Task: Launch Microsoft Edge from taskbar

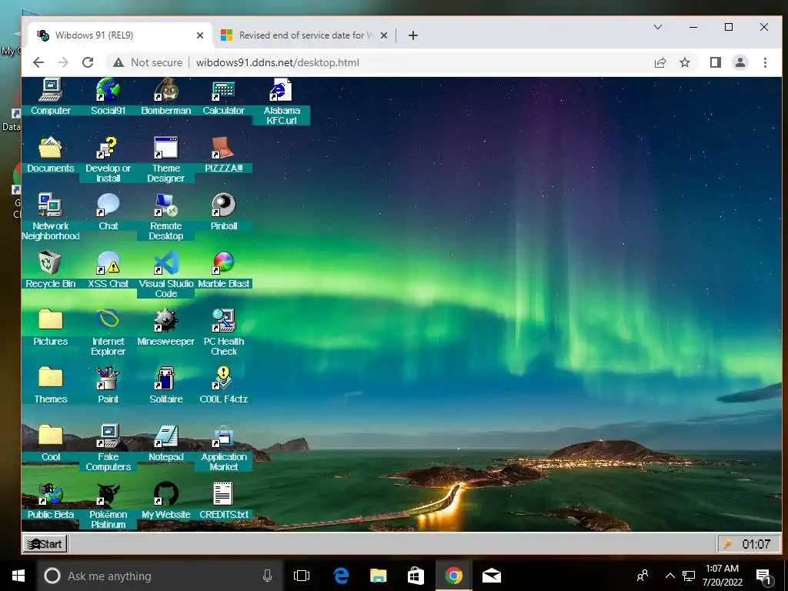Action: (341, 576)
